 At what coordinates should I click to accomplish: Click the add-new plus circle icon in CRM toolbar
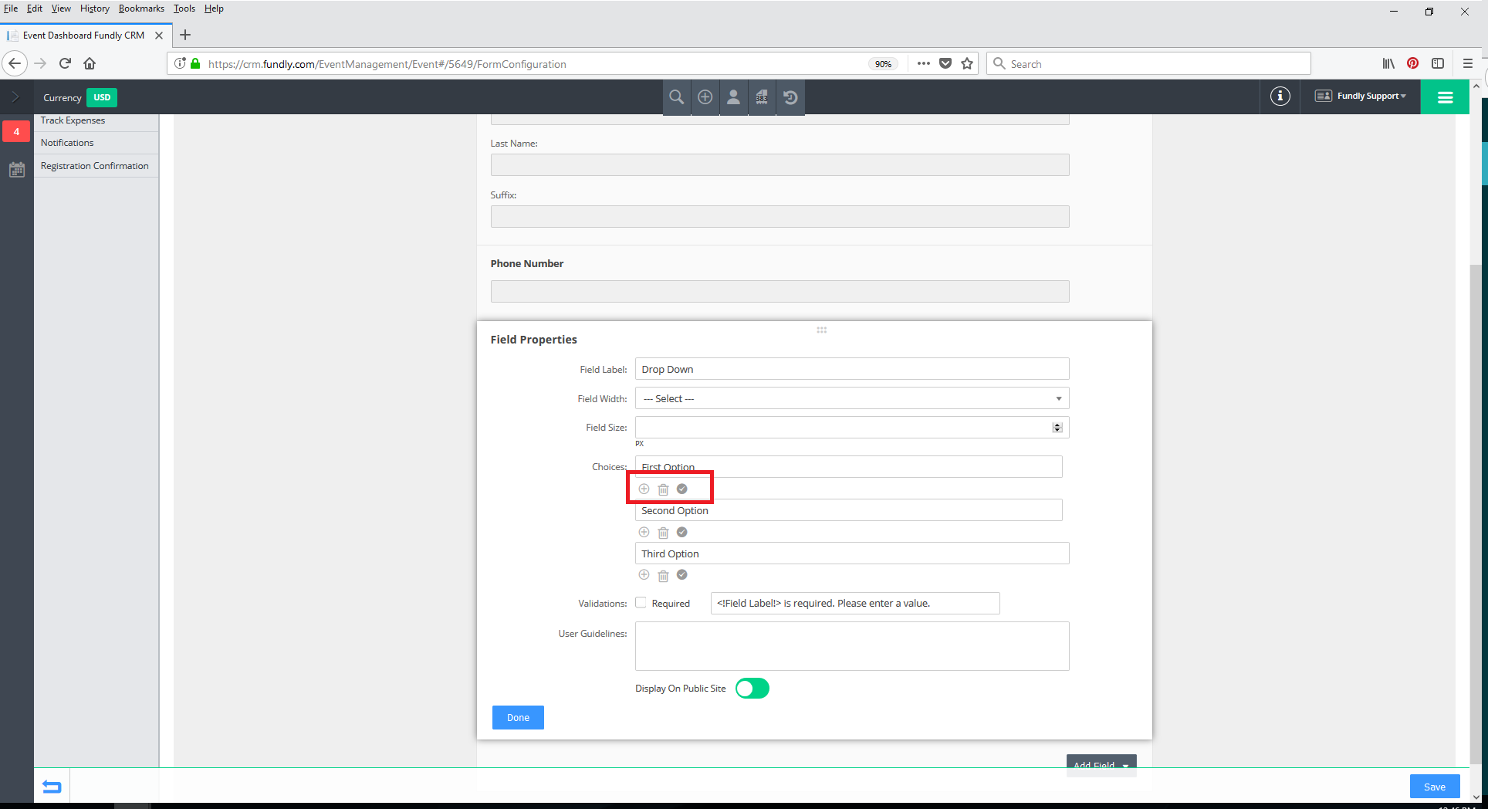click(705, 97)
